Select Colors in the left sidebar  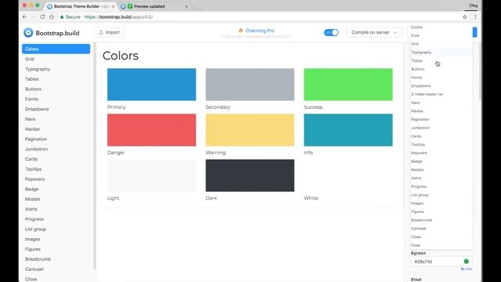click(x=56, y=49)
